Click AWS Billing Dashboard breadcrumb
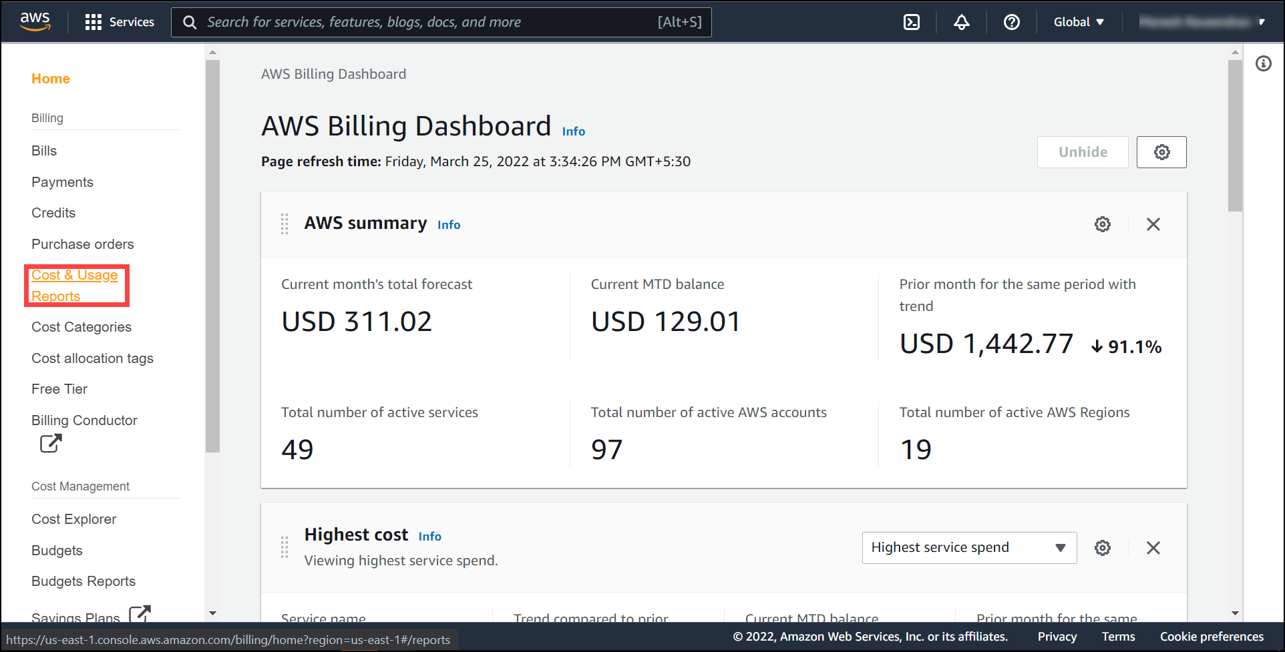Viewport: 1285px width, 652px height. pos(333,74)
